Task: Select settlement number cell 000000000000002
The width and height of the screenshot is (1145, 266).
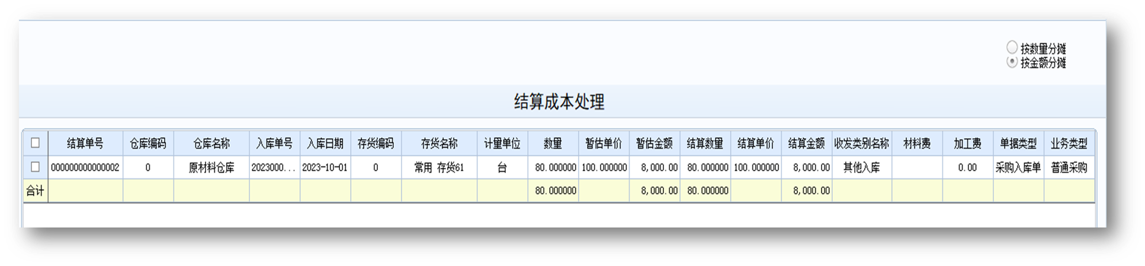Action: click(x=85, y=168)
